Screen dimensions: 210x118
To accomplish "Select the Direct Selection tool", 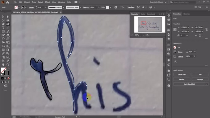I will tap(8, 17).
